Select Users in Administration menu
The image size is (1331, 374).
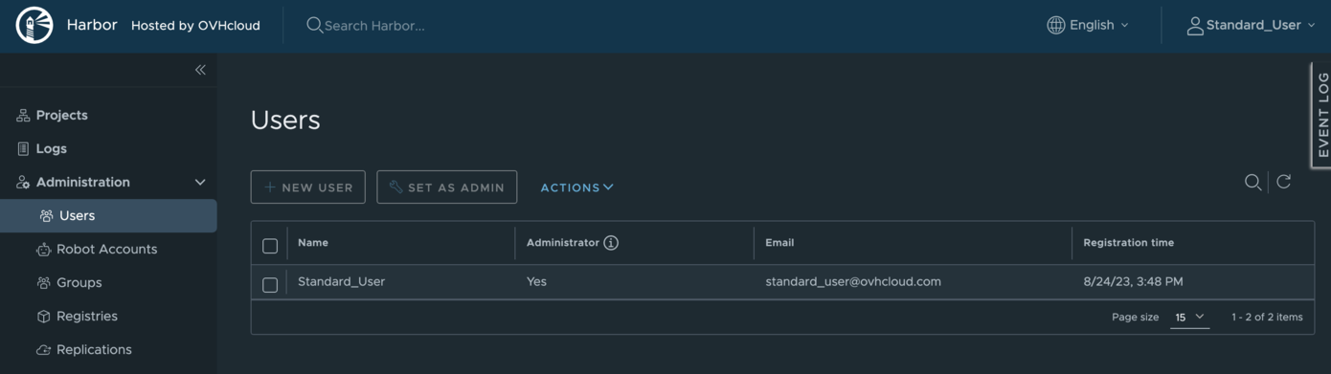coord(108,216)
